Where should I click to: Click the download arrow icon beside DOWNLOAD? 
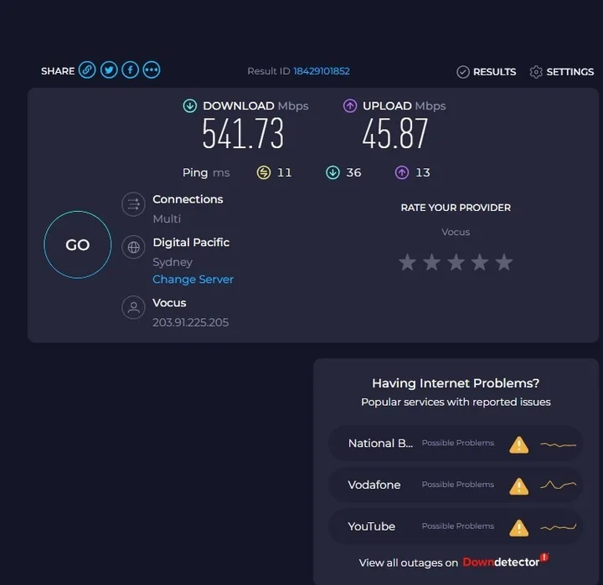tap(190, 106)
